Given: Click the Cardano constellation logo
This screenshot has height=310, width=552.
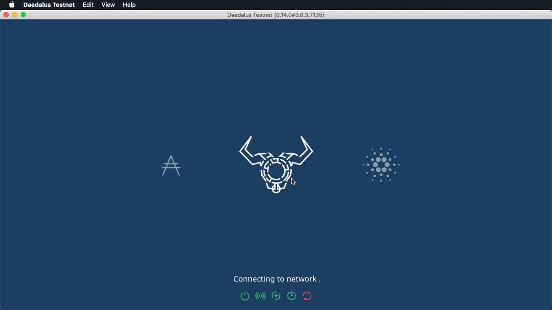Looking at the screenshot, I should pyautogui.click(x=380, y=164).
